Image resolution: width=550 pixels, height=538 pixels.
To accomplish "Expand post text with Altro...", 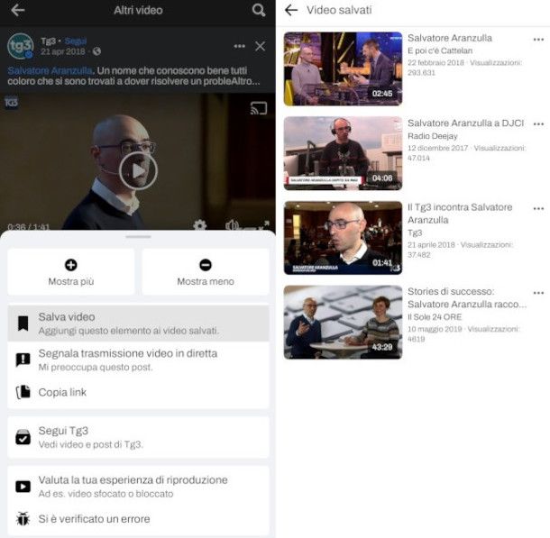I will [x=247, y=81].
